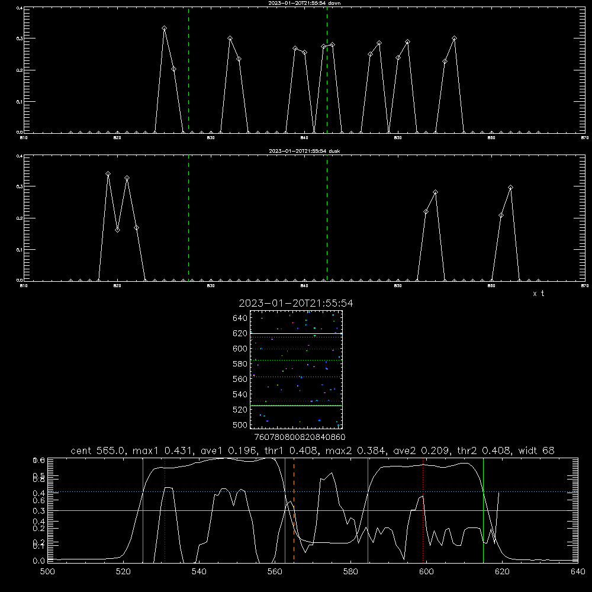The image size is (592, 592).
Task: Click the 540 x-axis label of the bottom plot
Action: 199,572
